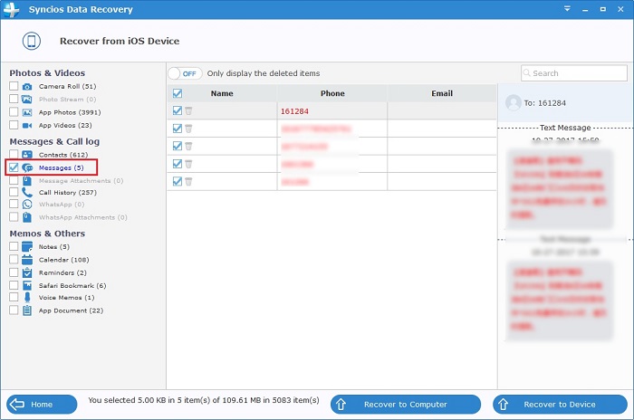Click the search magnifier icon

coord(526,72)
